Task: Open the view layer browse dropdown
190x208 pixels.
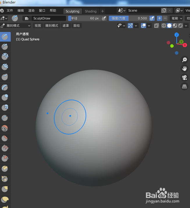Action: coord(179,10)
